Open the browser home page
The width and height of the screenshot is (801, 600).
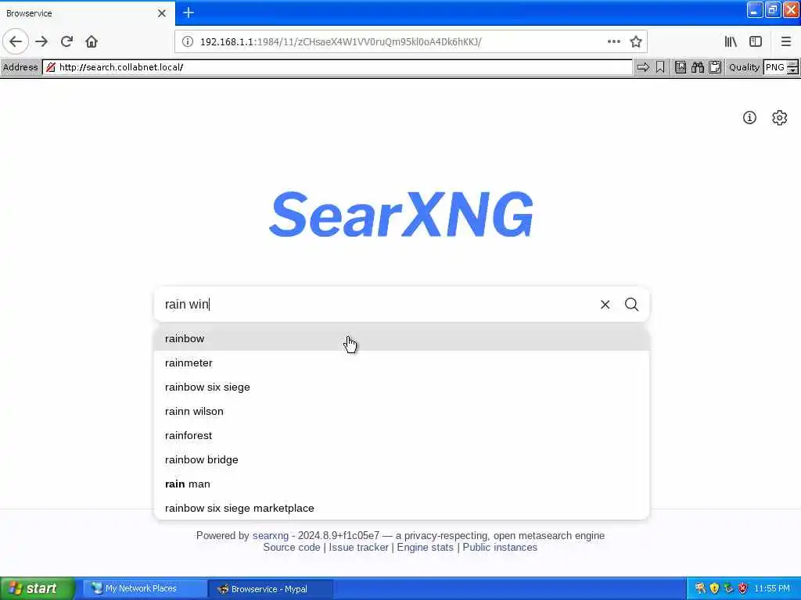tap(92, 41)
